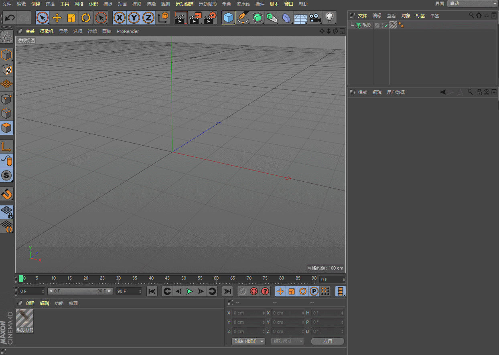
Task: Click the 应用 apply button
Action: (327, 341)
